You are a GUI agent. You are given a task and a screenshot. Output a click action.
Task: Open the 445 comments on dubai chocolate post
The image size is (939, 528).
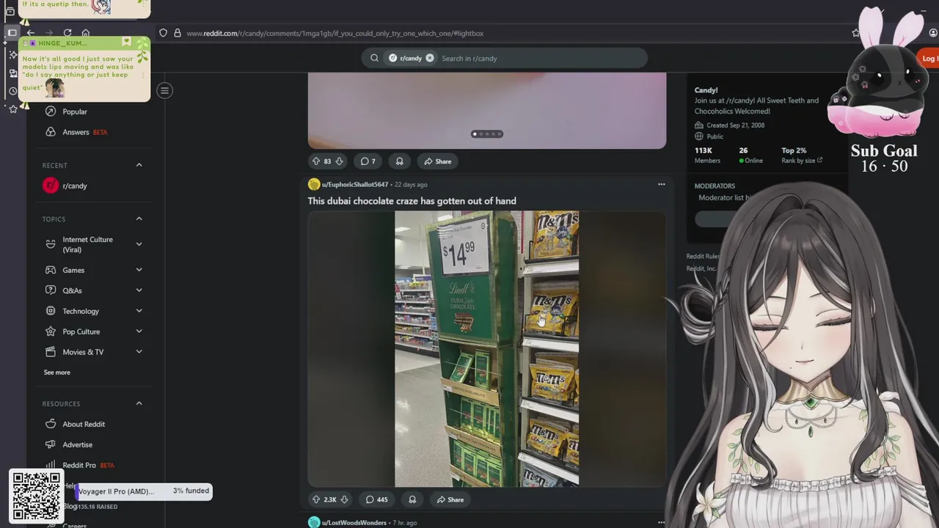pos(377,499)
